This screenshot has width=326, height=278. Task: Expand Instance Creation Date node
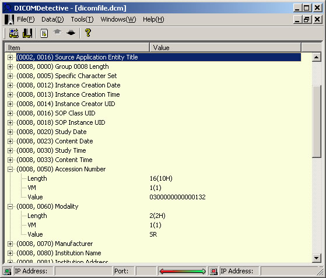click(10, 86)
